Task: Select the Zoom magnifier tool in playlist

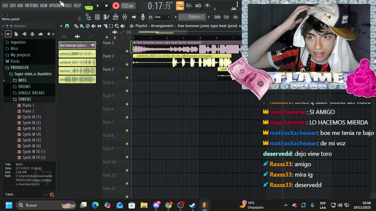Action: point(117,26)
